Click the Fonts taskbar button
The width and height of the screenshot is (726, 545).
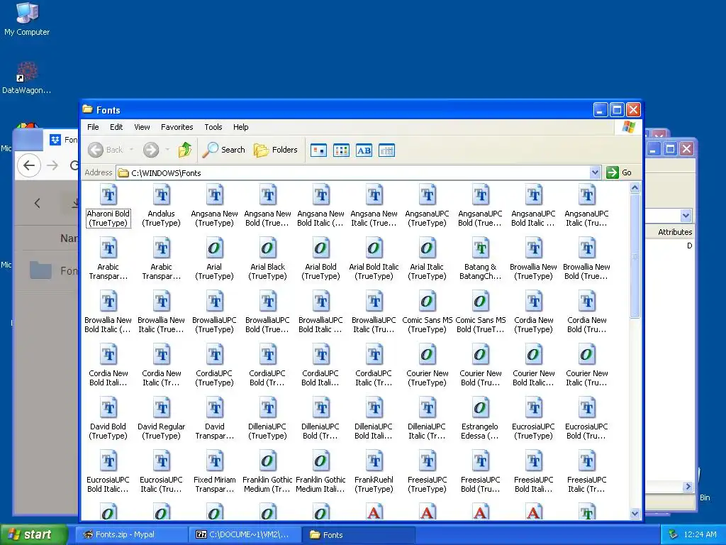pos(357,534)
